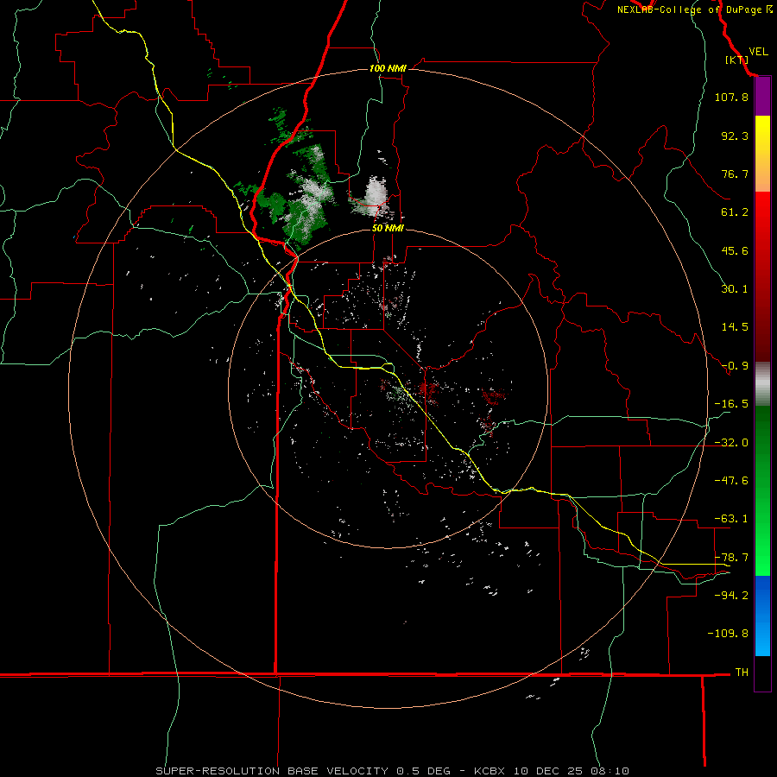The width and height of the screenshot is (777, 777).
Task: Click the -109.8 scale value
Action: click(x=728, y=634)
